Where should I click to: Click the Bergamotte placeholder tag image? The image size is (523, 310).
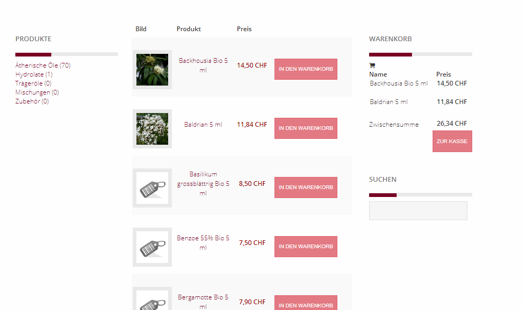152,301
